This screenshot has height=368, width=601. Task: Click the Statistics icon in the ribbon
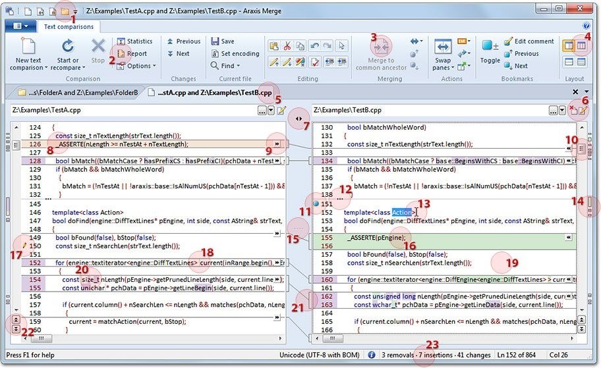121,41
